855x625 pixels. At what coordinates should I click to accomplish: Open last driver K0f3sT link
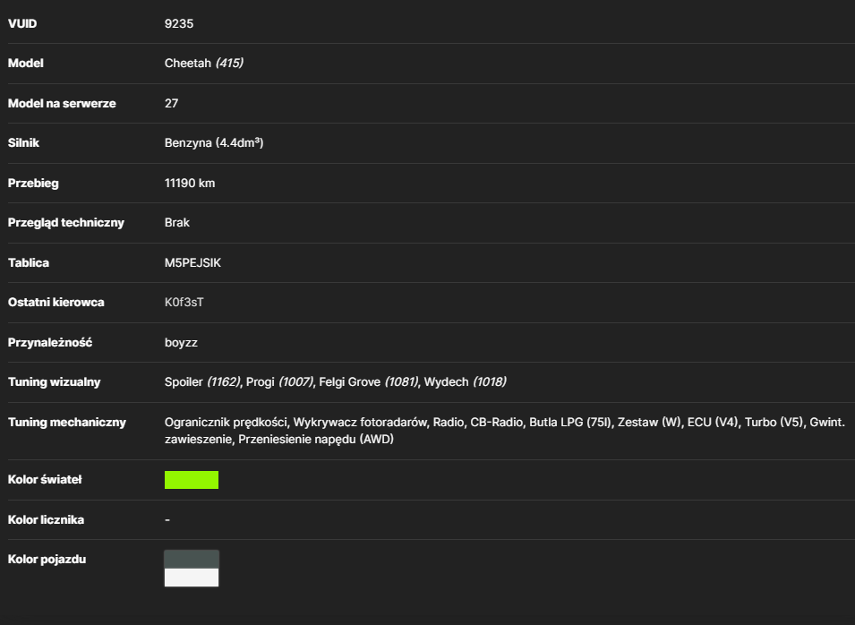point(184,302)
